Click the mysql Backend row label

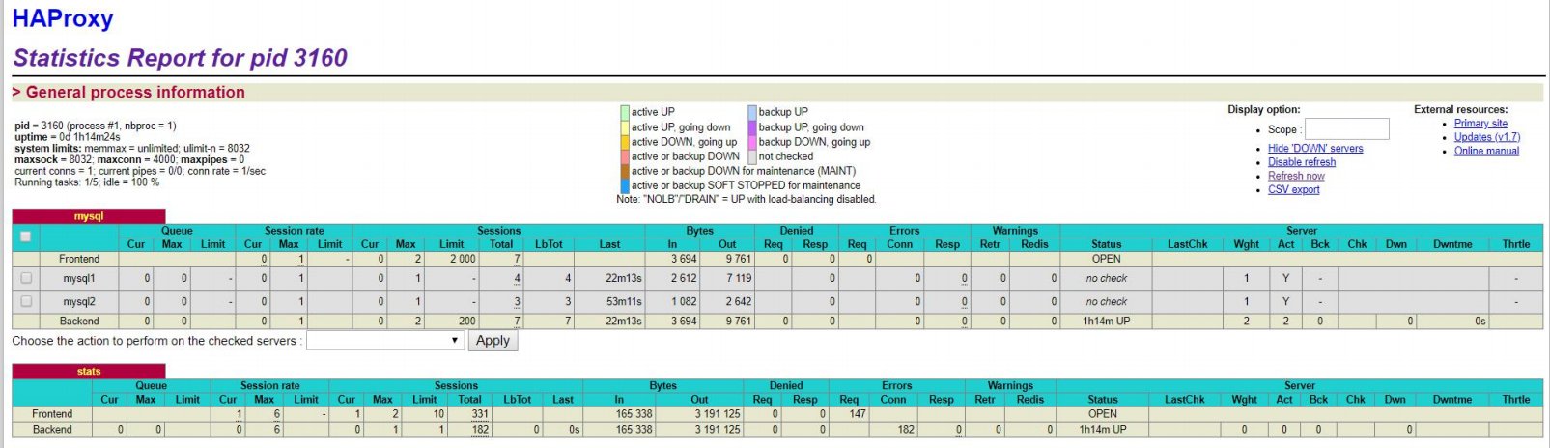point(79,322)
